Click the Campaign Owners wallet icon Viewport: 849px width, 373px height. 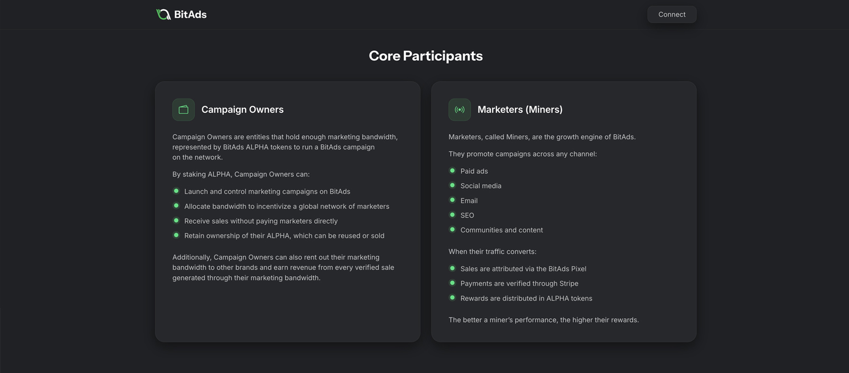pos(184,109)
